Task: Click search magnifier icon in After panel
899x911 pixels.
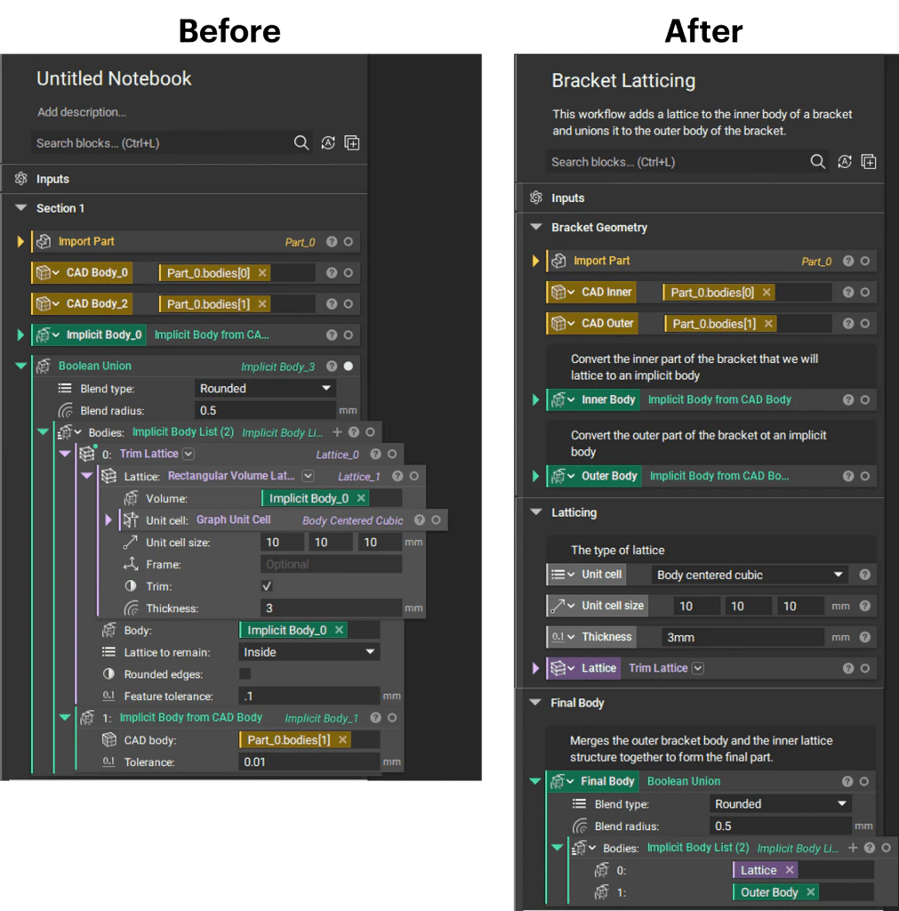Action: (817, 162)
